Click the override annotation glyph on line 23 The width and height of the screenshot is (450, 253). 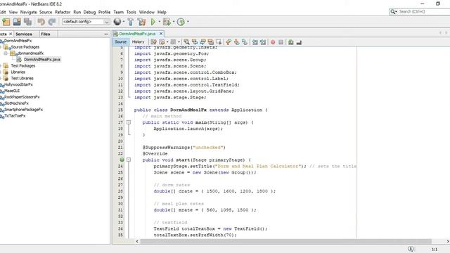[x=122, y=160]
